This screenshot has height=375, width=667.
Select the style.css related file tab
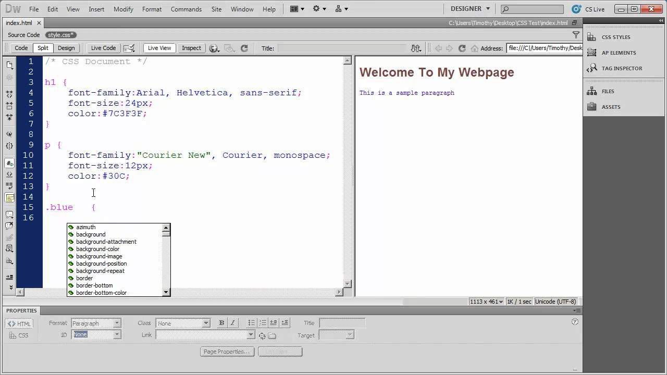point(61,35)
